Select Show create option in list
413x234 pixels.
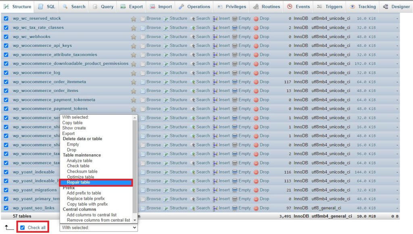pos(74,128)
